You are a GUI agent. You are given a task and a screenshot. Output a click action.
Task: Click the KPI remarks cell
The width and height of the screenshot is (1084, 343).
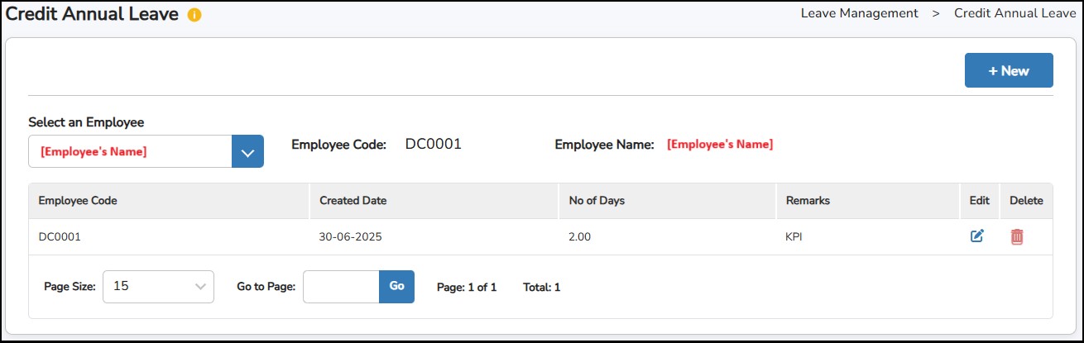(794, 237)
